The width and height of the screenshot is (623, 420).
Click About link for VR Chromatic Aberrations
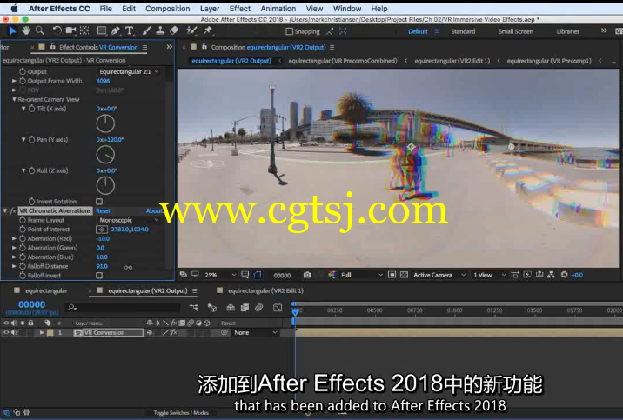coord(154,210)
